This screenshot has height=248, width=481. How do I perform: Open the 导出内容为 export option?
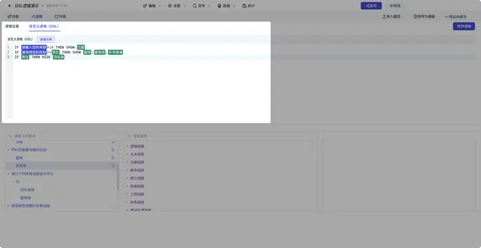pos(456,17)
